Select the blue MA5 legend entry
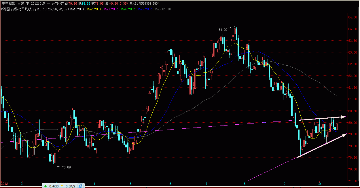The width and height of the screenshot is (360, 188). tap(146, 10)
